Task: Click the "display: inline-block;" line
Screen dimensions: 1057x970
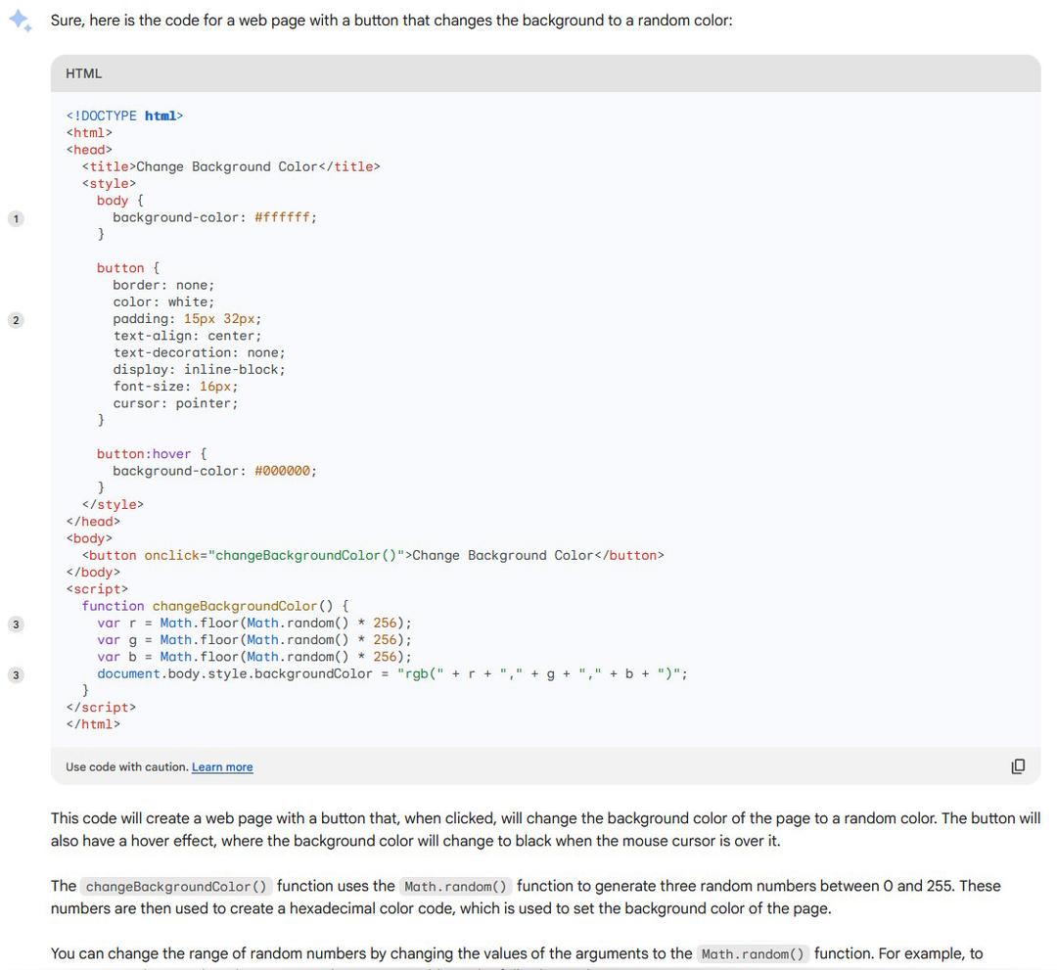Action: tap(200, 369)
